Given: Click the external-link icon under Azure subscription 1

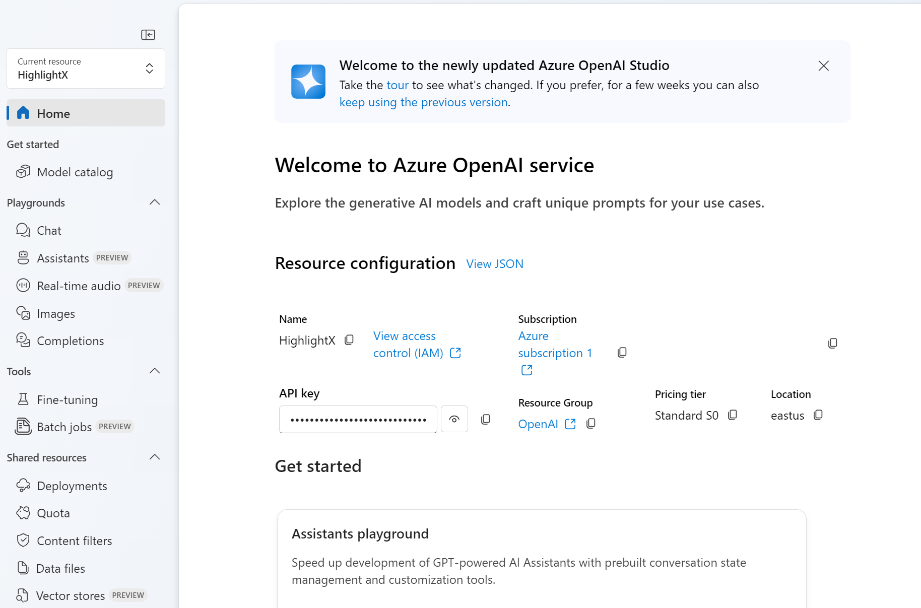Looking at the screenshot, I should click(x=527, y=370).
